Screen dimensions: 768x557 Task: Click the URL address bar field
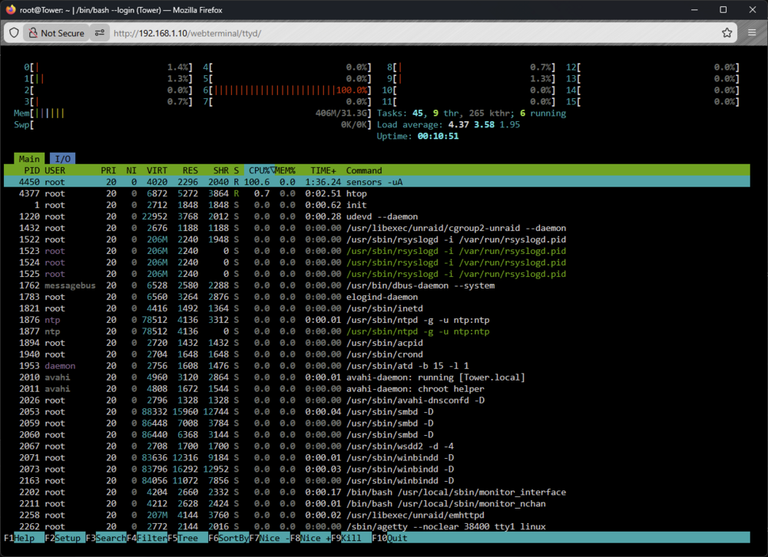(412, 33)
